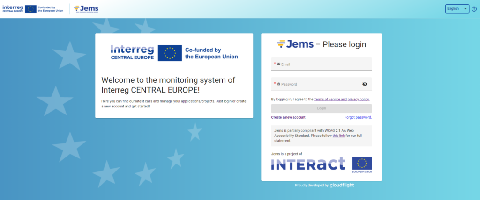Click the Jems logo in login card

pyautogui.click(x=295, y=44)
